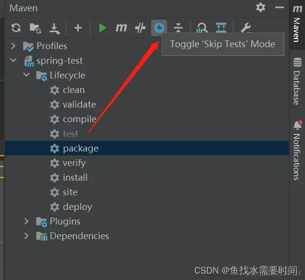Expand the Plugins node
This screenshot has height=280, width=305.
pyautogui.click(x=26, y=221)
